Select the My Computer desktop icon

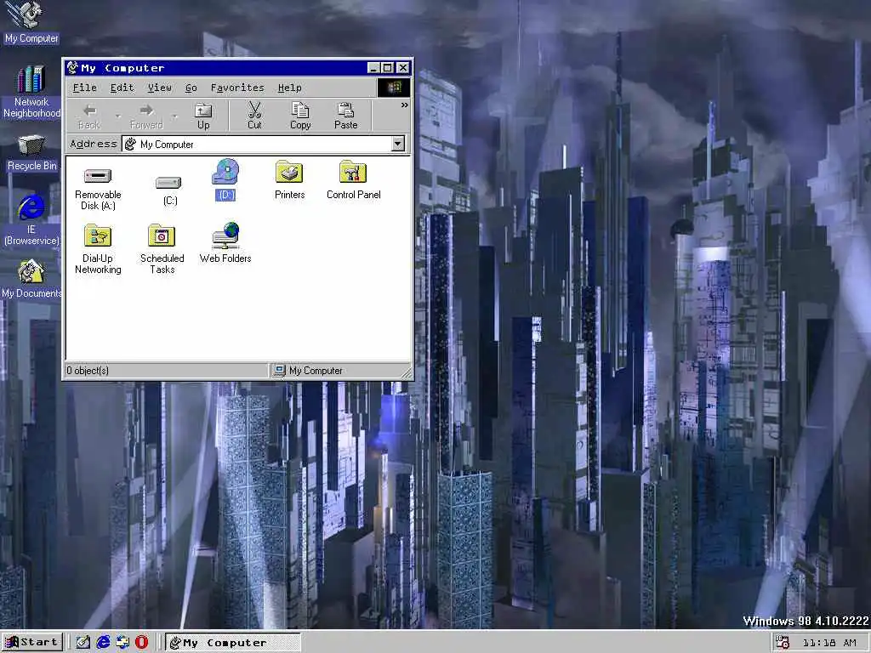(x=31, y=23)
